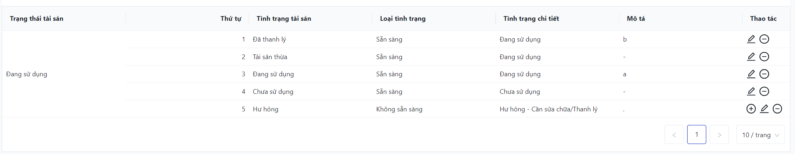
Task: Select page 1 in pagination
Action: (x=697, y=135)
